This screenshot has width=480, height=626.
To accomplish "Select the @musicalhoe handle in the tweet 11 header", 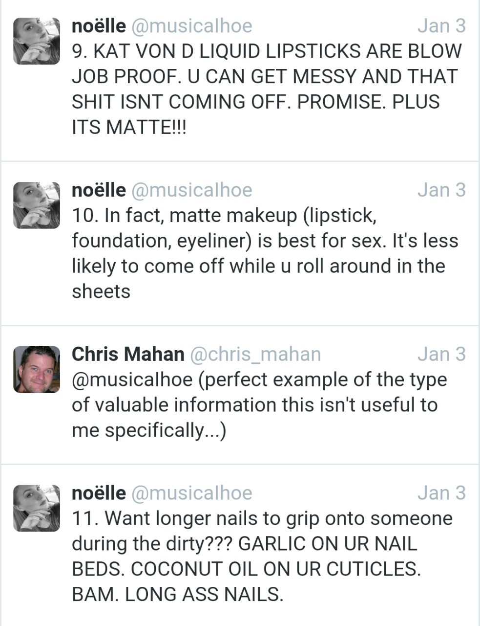I will point(191,493).
